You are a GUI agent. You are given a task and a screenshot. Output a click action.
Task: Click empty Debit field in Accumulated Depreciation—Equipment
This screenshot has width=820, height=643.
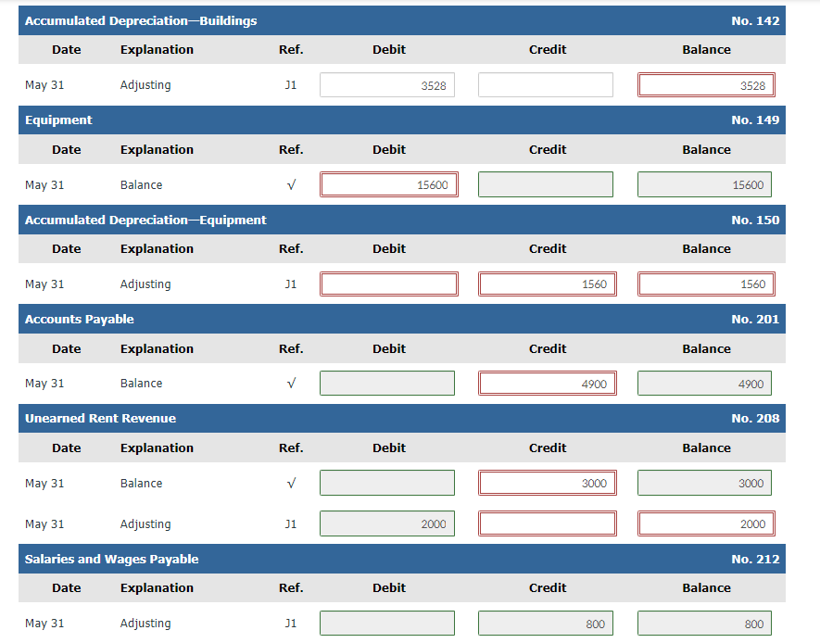point(389,284)
